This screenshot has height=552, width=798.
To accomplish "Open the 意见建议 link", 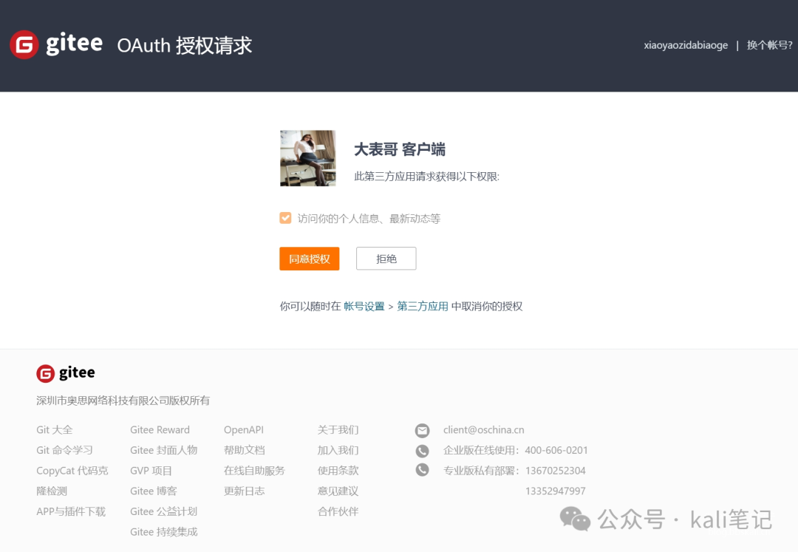I will click(338, 491).
